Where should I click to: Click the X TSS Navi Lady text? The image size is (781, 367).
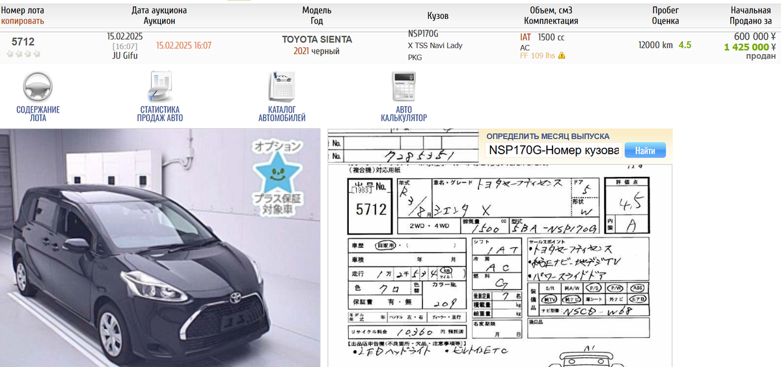[x=435, y=46]
